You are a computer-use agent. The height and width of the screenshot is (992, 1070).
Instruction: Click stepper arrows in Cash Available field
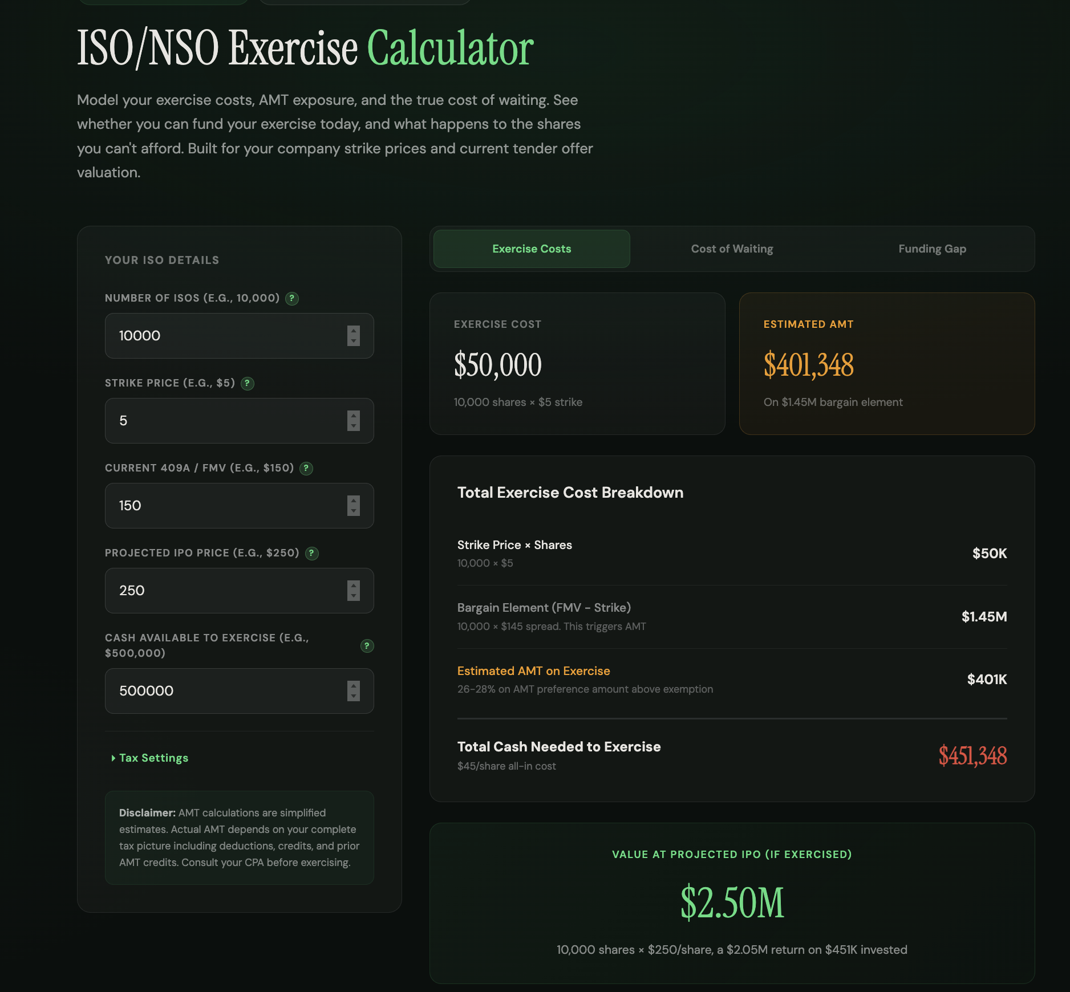pyautogui.click(x=354, y=691)
